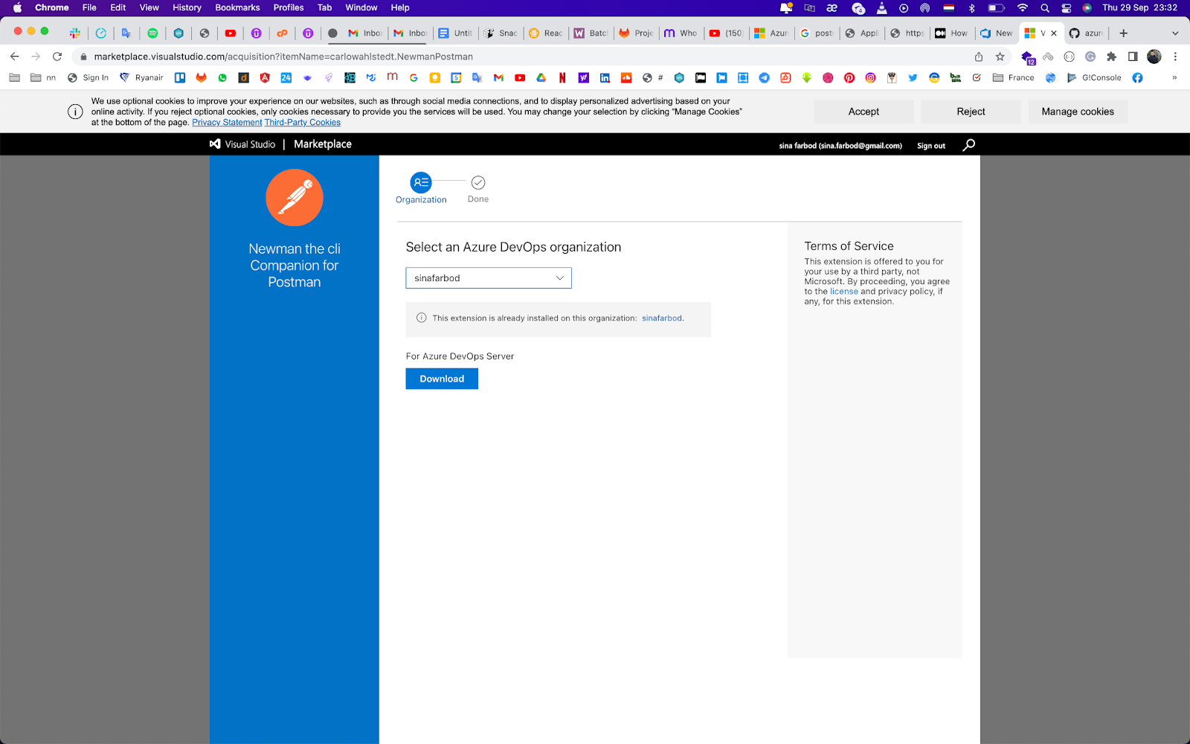Screen dimensions: 1190x744
Task: Open the Netflix bookmark icon
Action: pyautogui.click(x=562, y=77)
